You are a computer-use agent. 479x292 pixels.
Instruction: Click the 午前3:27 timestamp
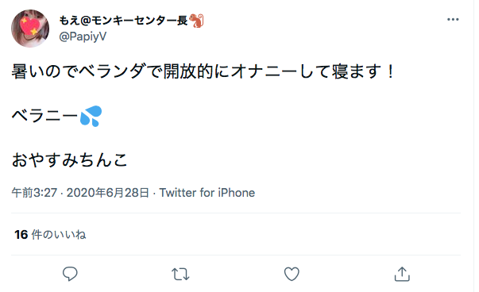34,193
